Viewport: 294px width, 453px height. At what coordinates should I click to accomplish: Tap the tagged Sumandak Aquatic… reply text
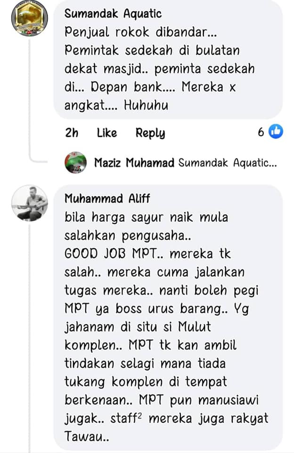click(x=228, y=163)
